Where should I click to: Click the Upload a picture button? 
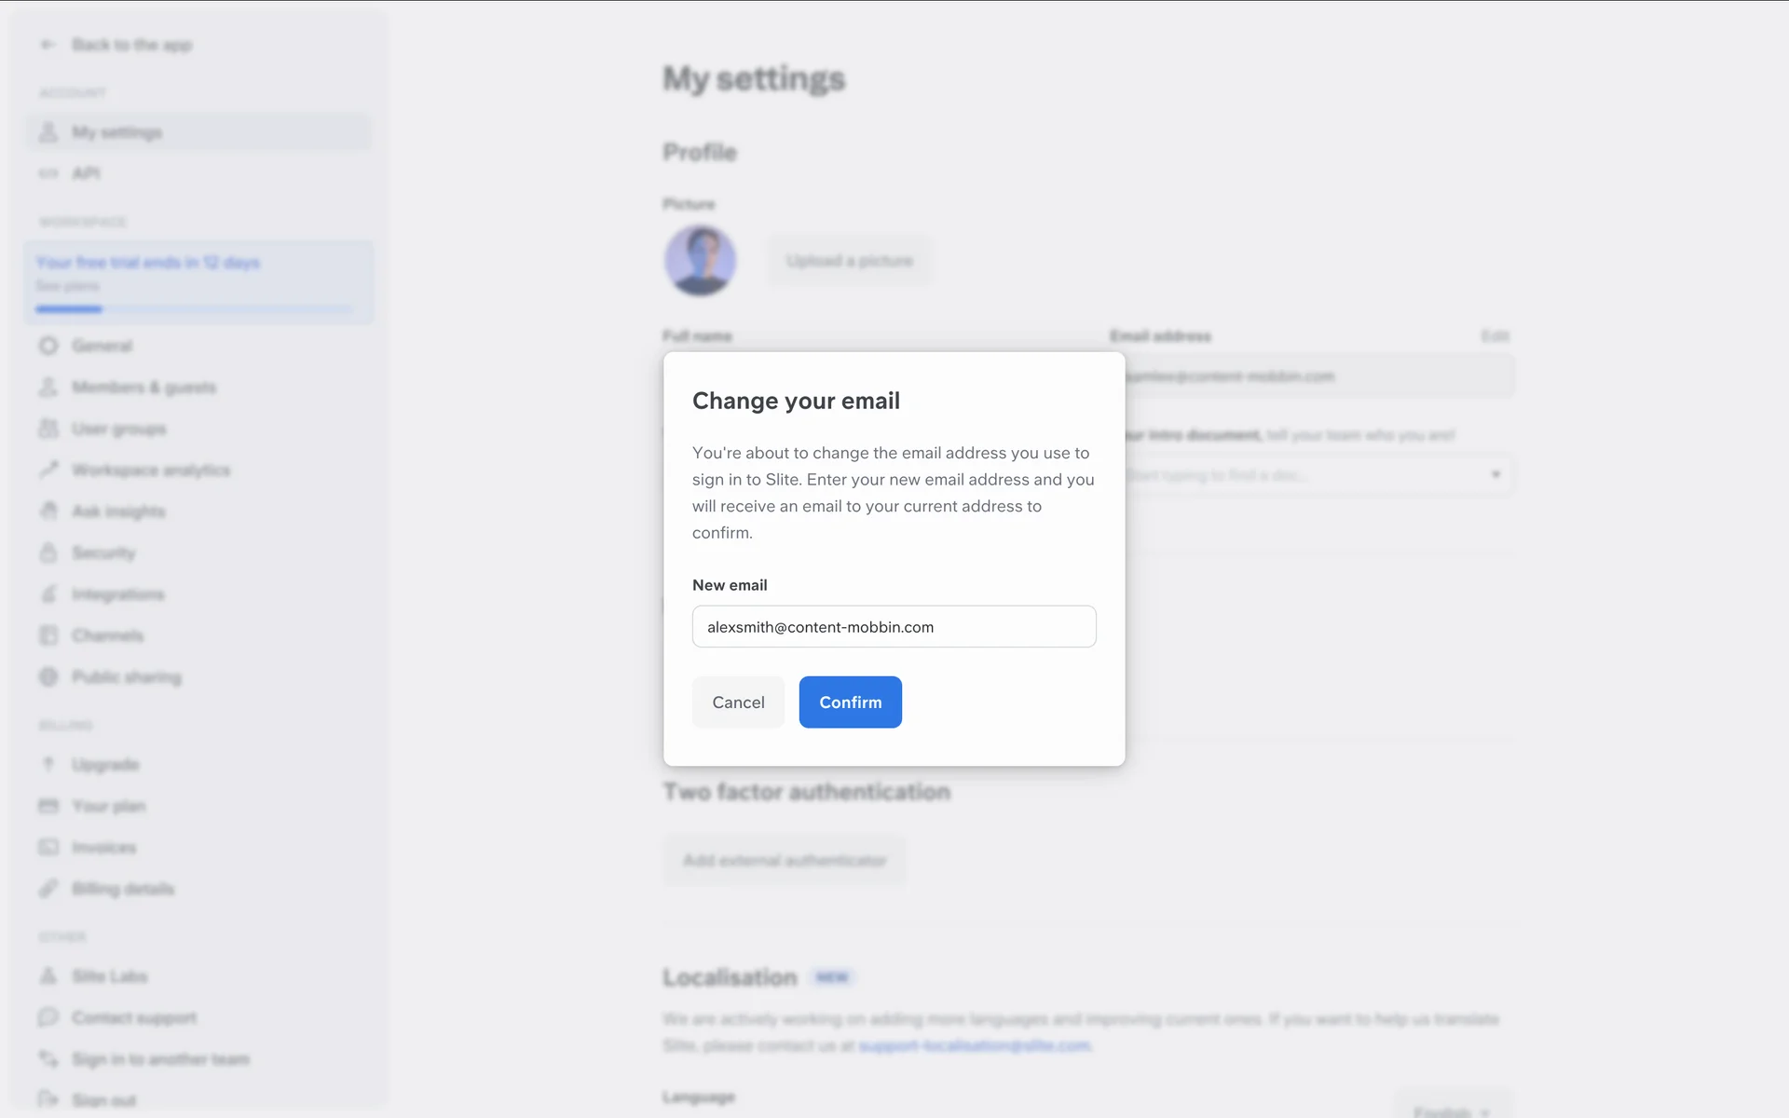(849, 261)
